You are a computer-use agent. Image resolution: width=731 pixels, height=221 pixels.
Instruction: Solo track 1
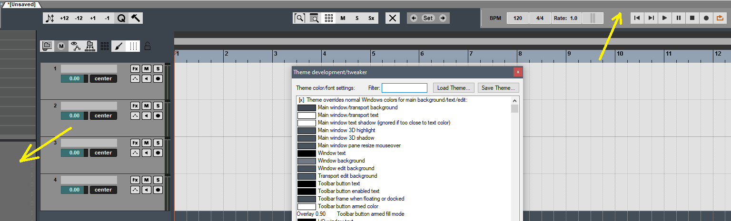click(x=158, y=69)
